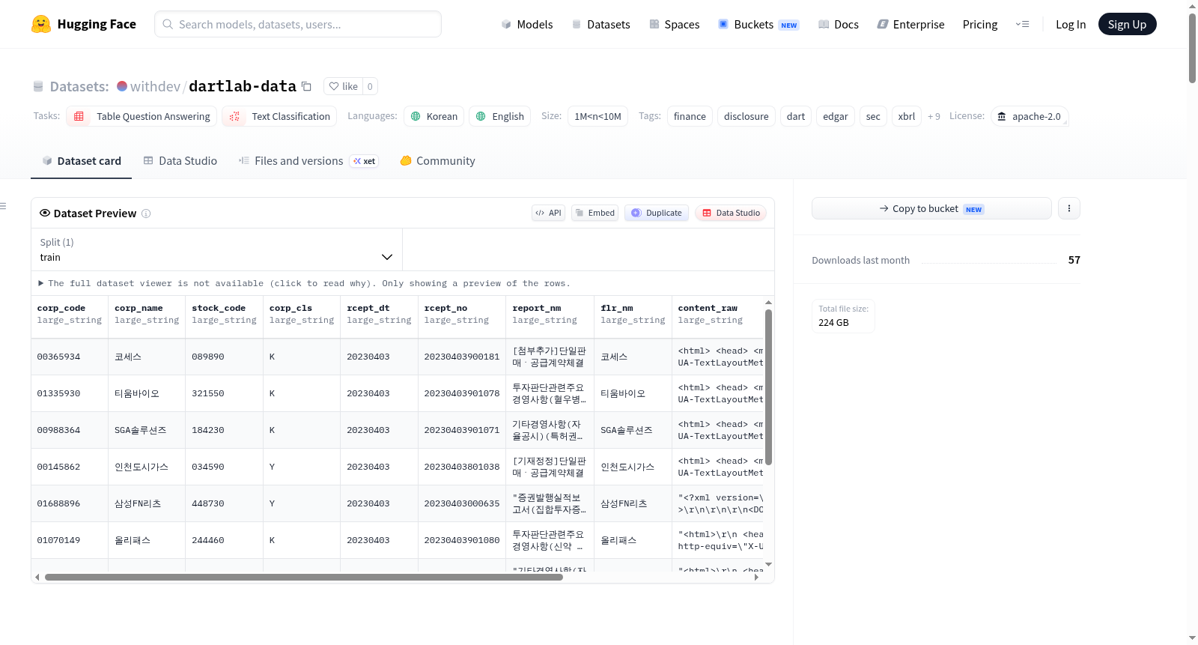Select the xbrl tag
Image resolution: width=1198 pixels, height=645 pixels.
[907, 116]
